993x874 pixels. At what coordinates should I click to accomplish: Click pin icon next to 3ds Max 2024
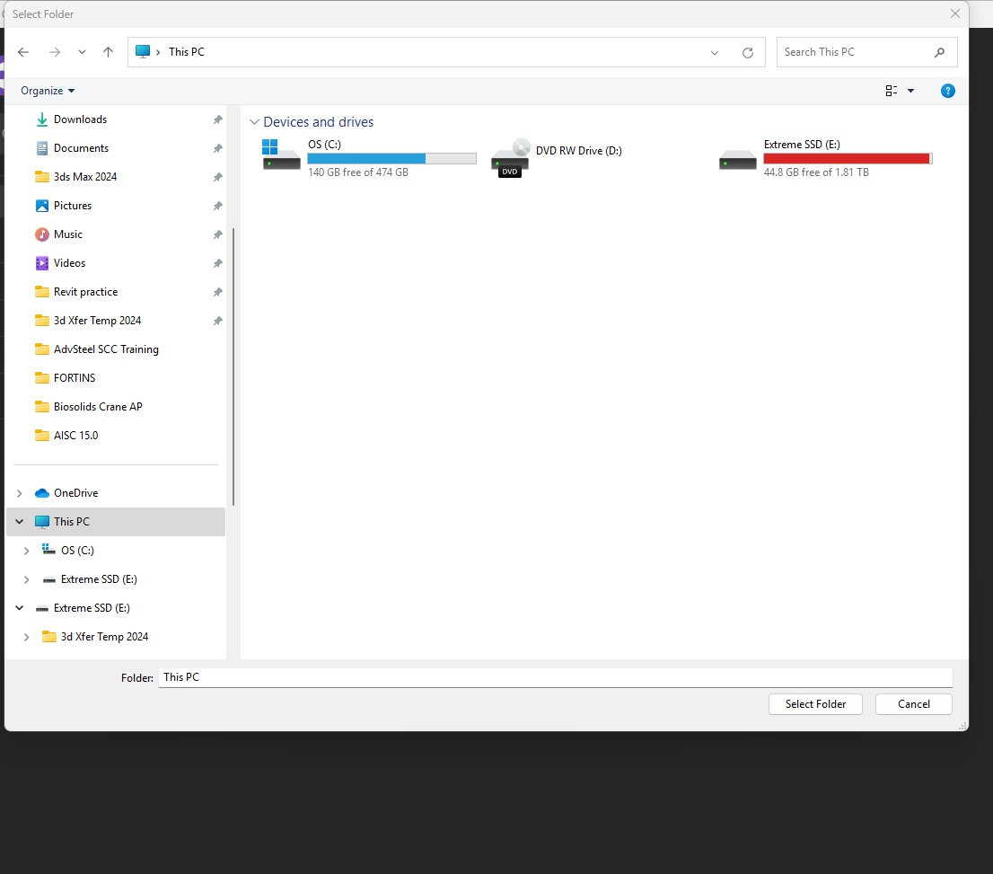pos(217,178)
